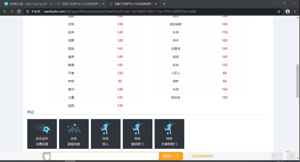Screen dimensions: 300x162
Task: Go forward in browser history
Action: pyautogui.click(x=12, y=11)
